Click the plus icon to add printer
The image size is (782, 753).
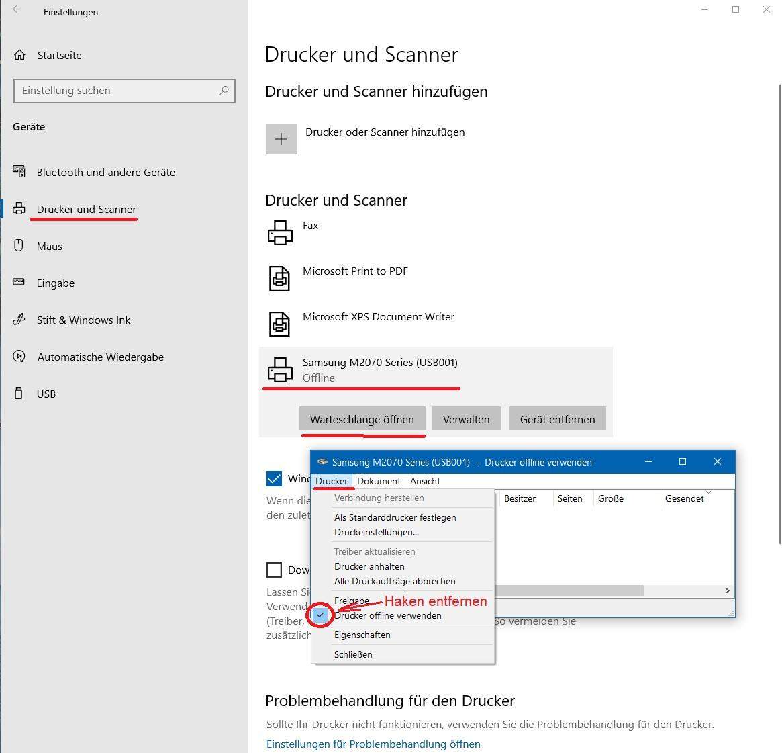click(281, 139)
